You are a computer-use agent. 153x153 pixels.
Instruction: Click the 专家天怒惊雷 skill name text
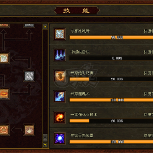click(82, 135)
